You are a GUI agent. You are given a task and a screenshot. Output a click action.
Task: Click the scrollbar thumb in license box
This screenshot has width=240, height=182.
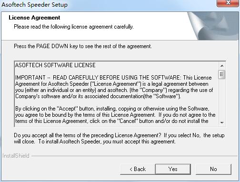pyautogui.click(x=222, y=74)
